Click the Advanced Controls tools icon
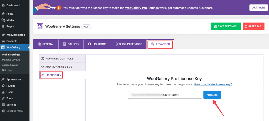 tap(43, 58)
